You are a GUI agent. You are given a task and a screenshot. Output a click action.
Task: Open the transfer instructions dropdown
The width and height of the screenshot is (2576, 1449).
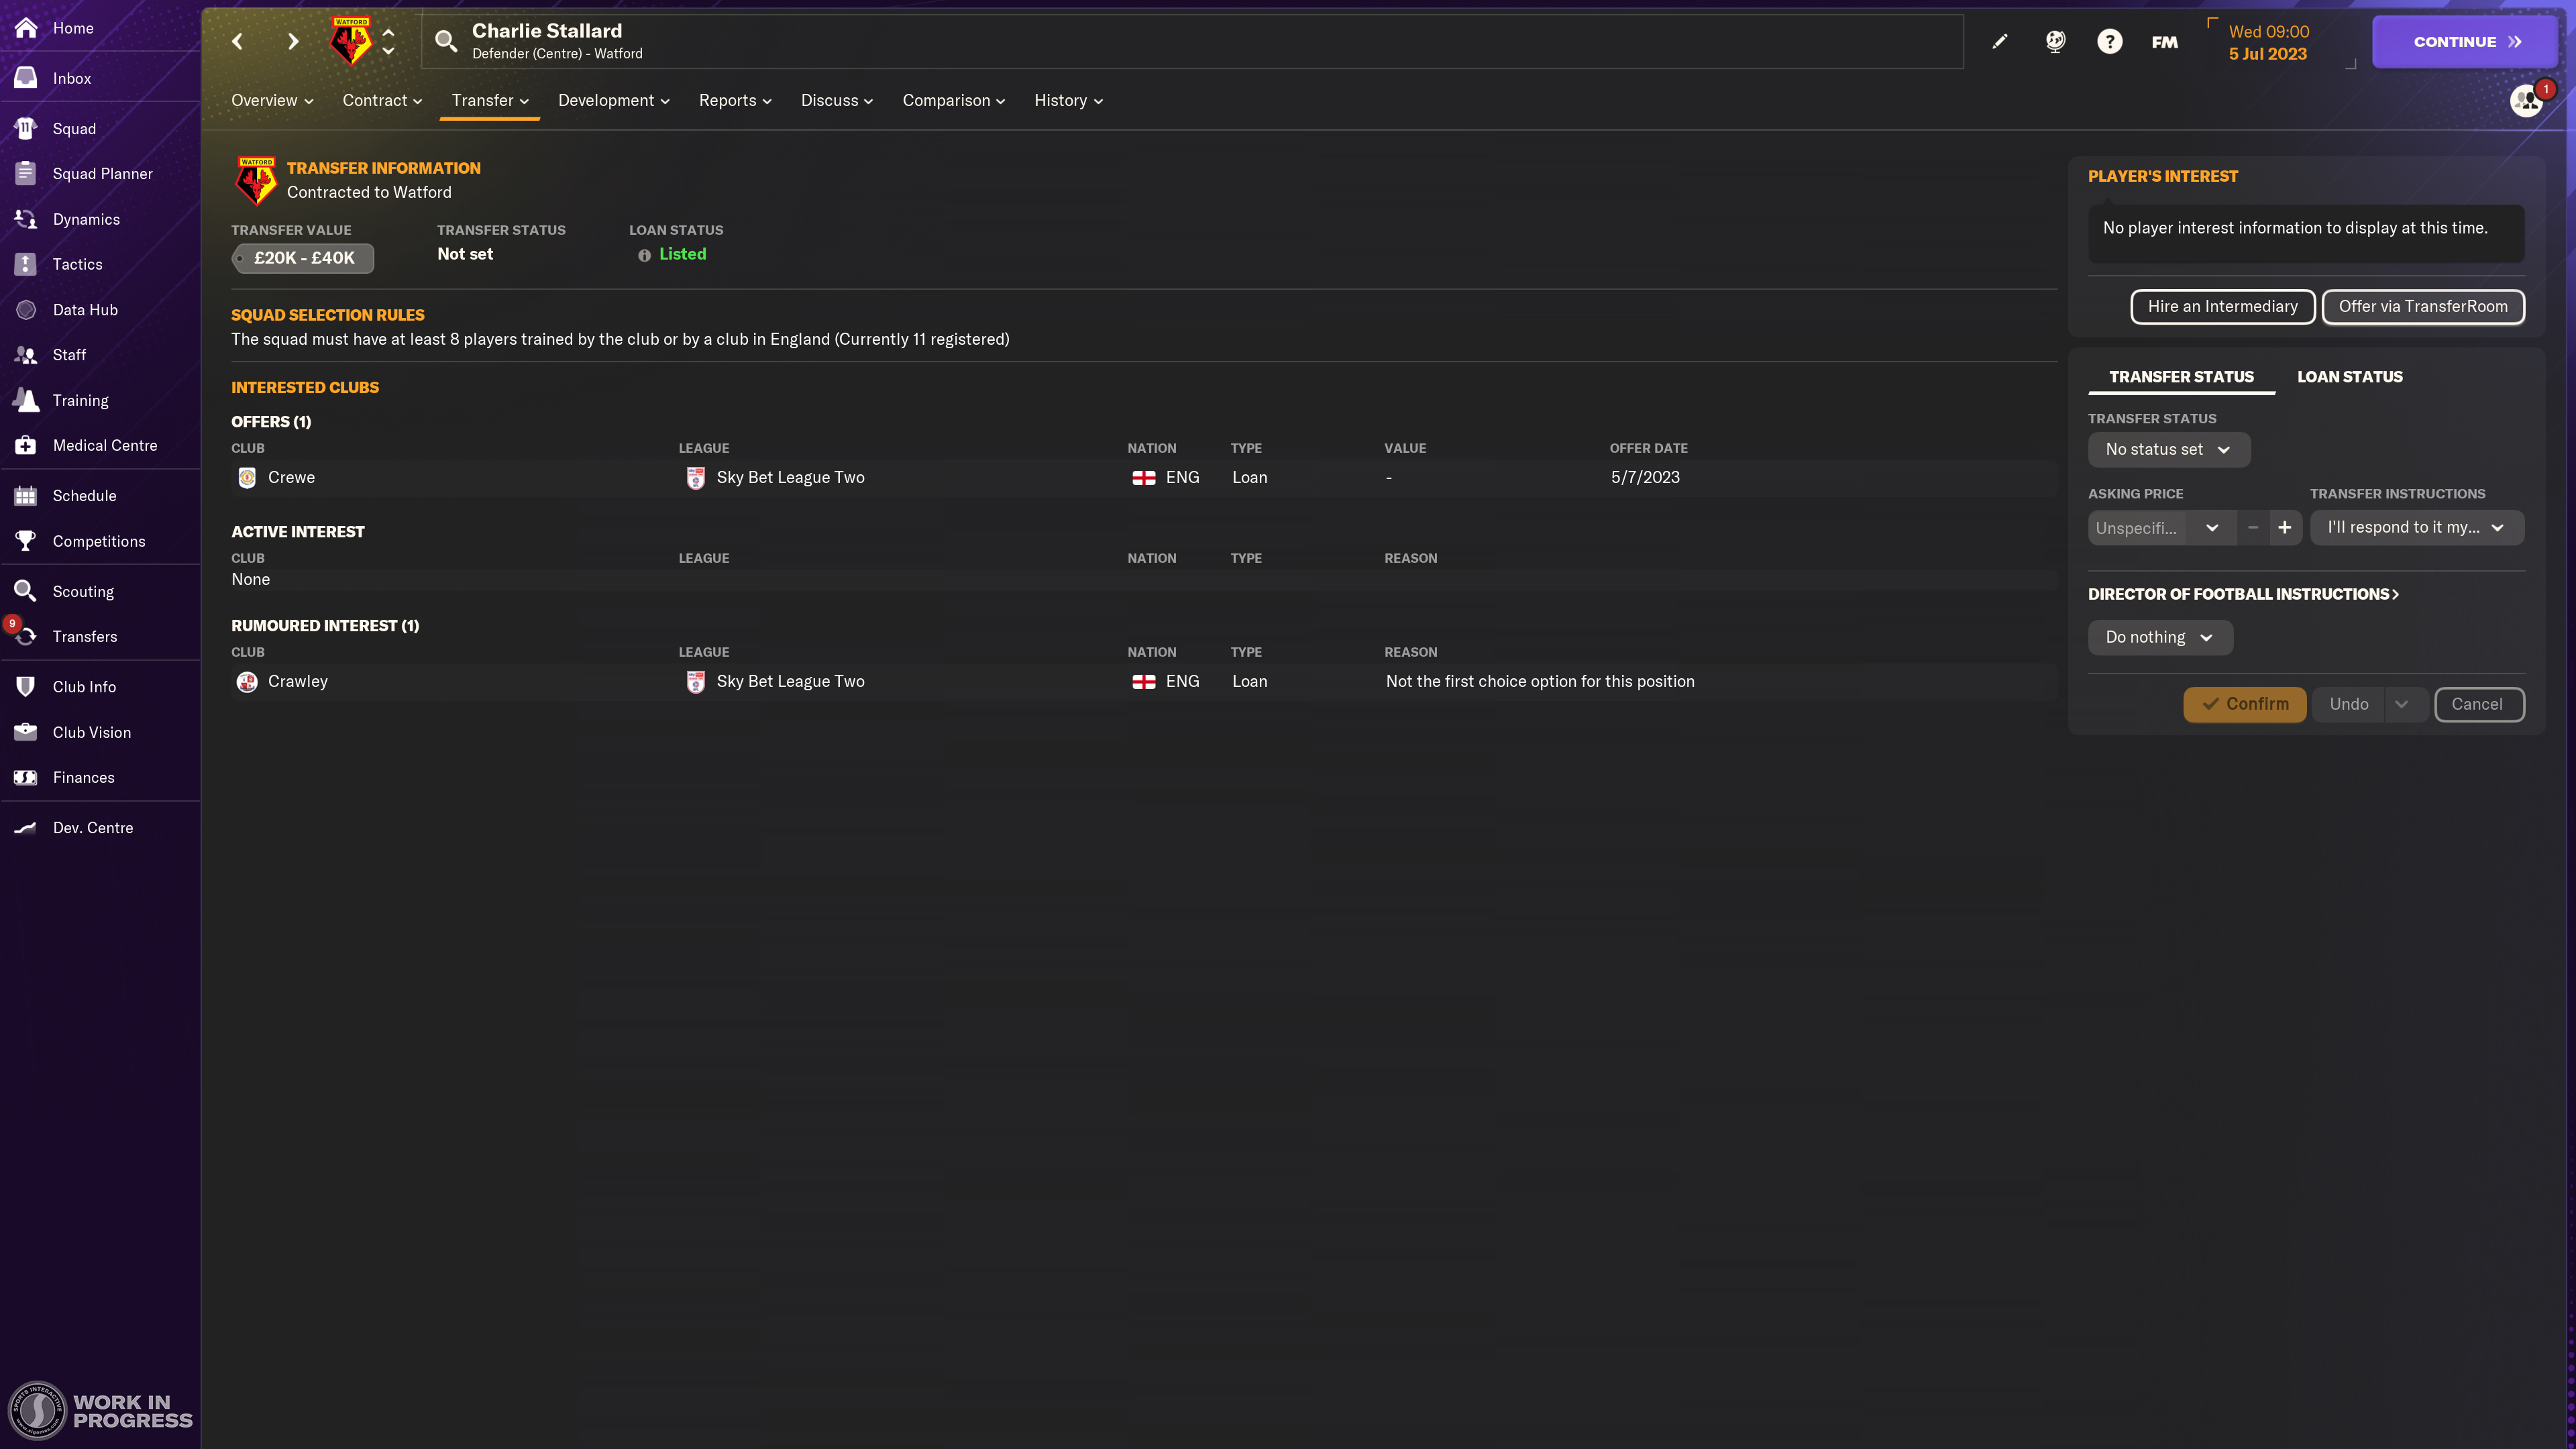click(x=2416, y=527)
